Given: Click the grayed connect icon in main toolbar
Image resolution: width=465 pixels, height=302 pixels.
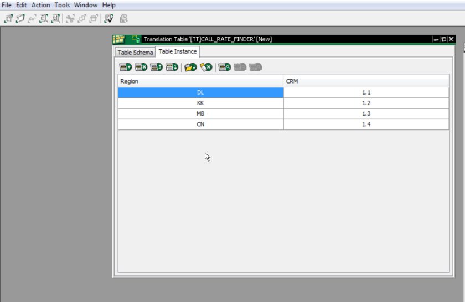Looking at the screenshot, I should point(32,19).
